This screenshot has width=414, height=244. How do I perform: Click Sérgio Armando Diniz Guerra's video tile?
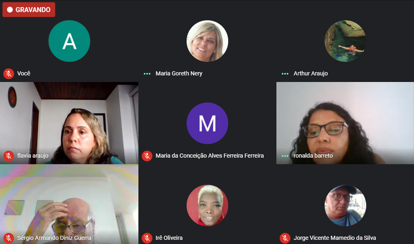tap(69, 204)
